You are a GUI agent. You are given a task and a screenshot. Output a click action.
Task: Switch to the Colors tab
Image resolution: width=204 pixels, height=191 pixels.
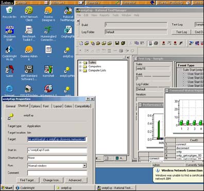[x=68, y=106]
